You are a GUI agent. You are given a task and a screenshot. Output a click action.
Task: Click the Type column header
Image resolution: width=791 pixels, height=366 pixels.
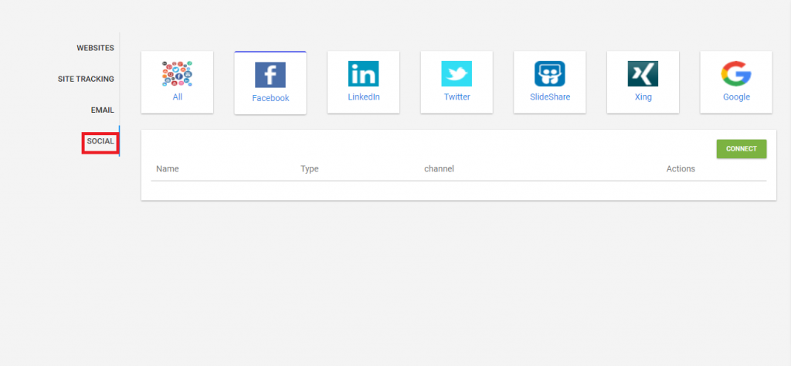310,169
